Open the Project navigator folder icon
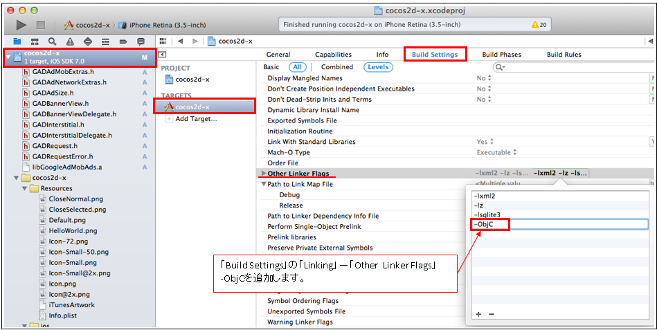The width and height of the screenshot is (657, 330). [17, 42]
